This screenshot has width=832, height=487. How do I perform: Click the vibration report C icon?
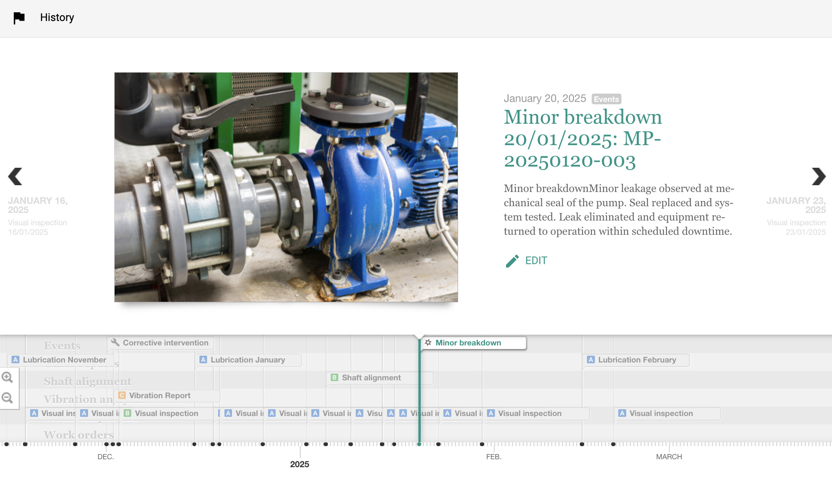tap(121, 395)
